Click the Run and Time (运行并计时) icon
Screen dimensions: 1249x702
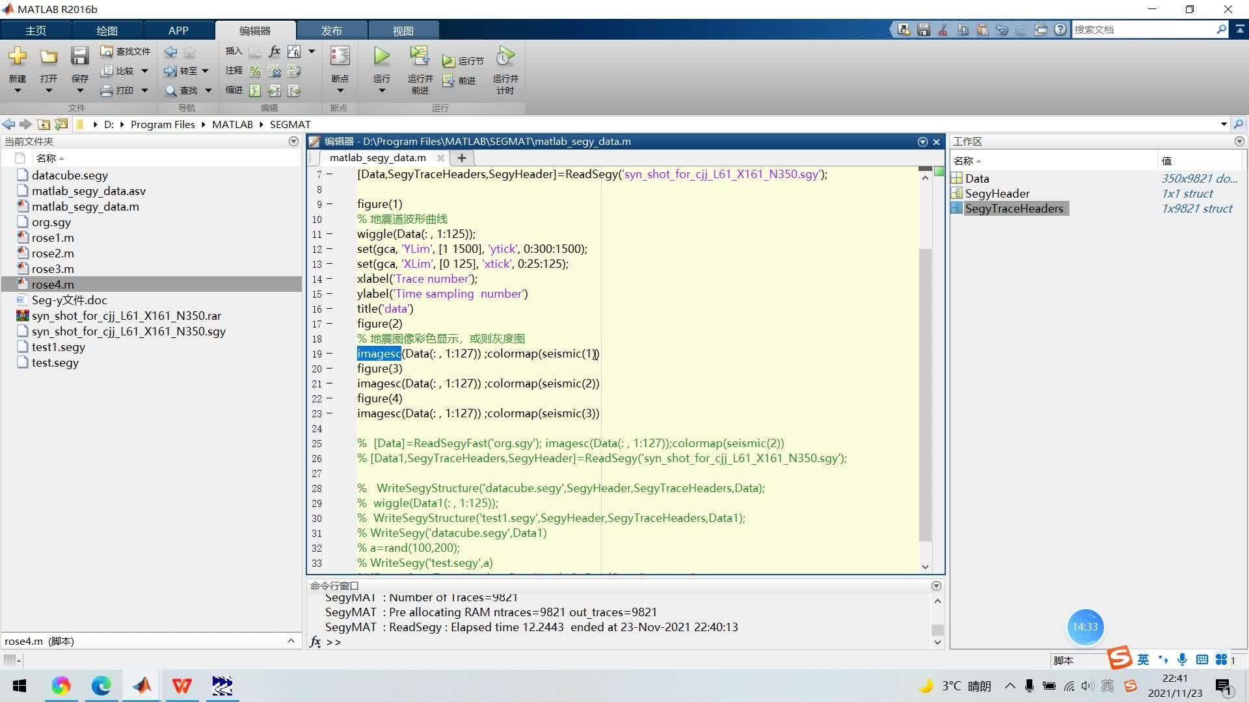tap(505, 57)
